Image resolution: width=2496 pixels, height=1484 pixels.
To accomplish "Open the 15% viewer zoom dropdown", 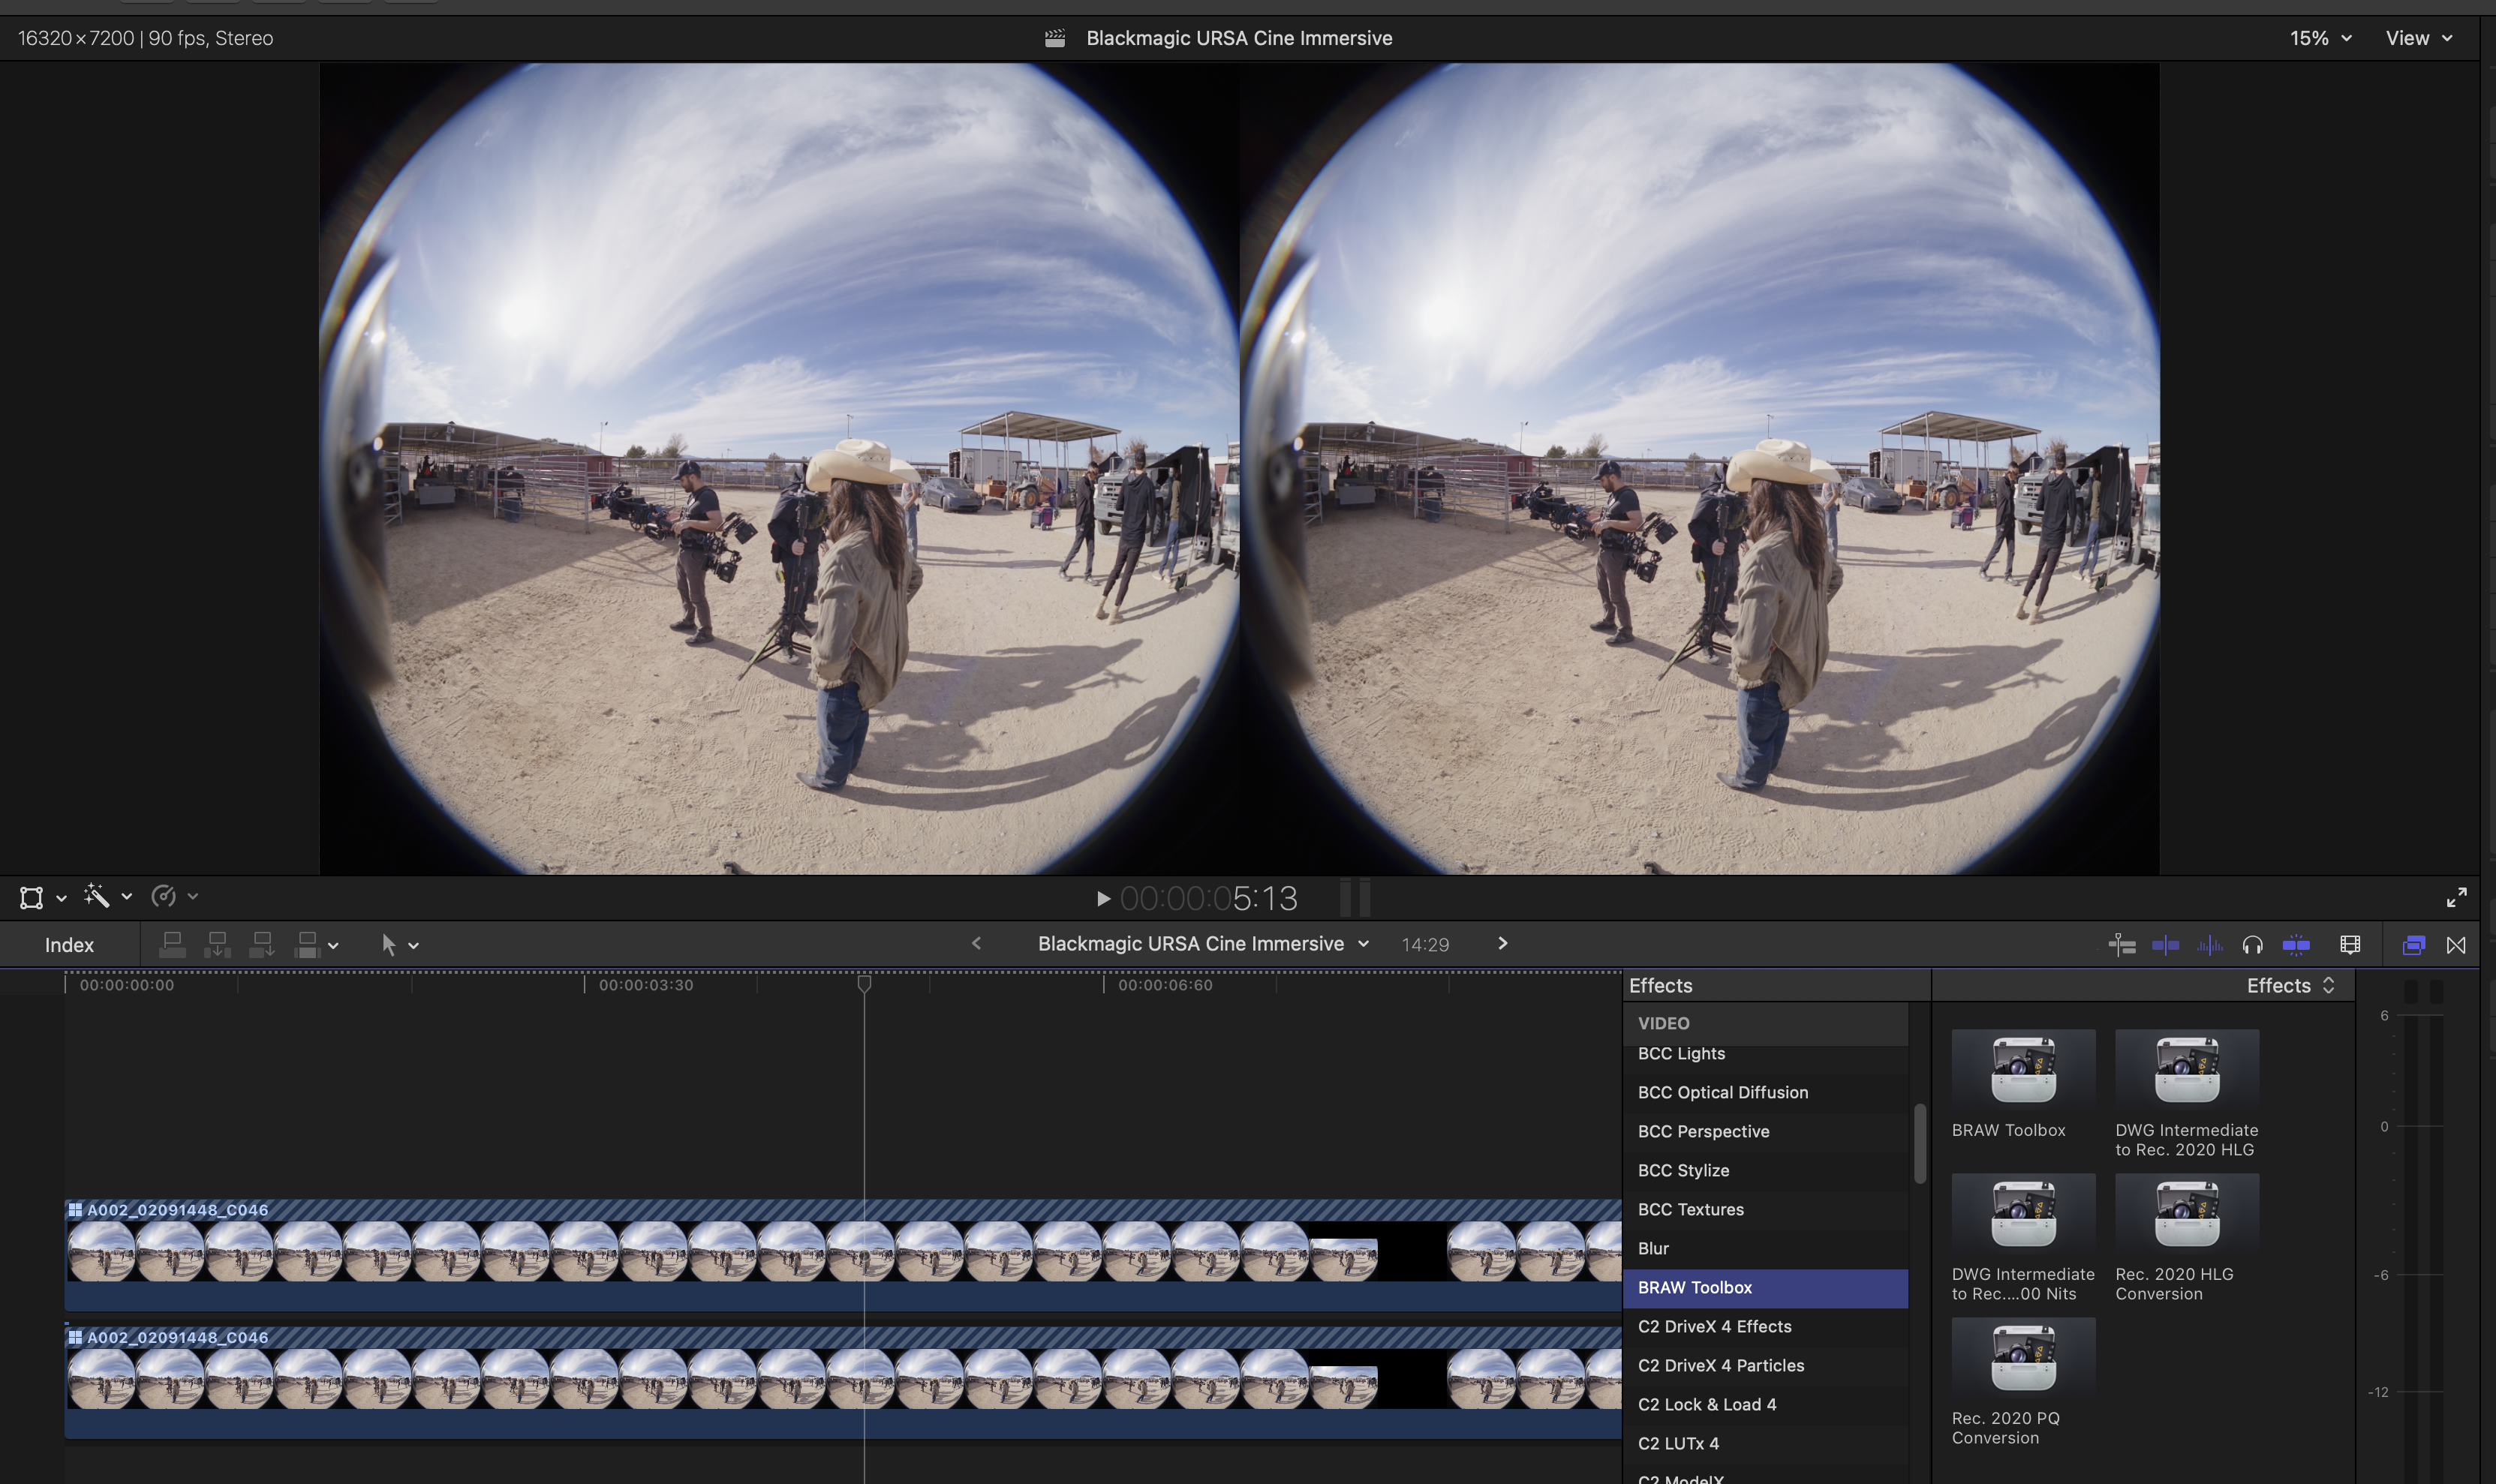I will coord(2320,38).
